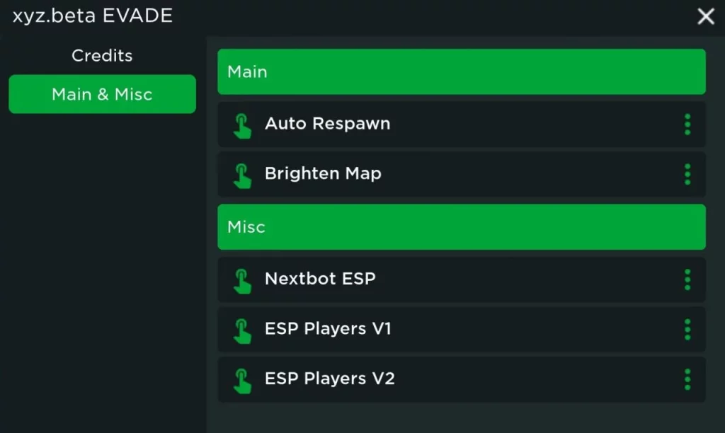
Task: Click the ESP Players V1 touch icon
Action: [244, 329]
